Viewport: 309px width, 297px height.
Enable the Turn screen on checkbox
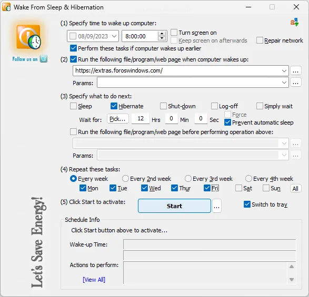click(174, 32)
